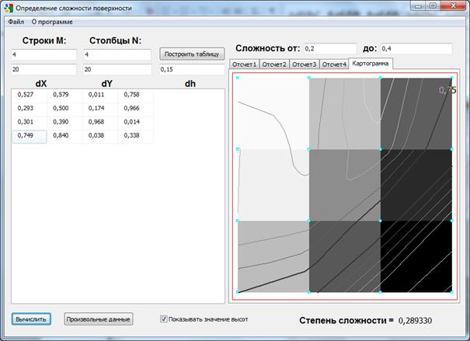
Task: Close the window
Action: [x=453, y=6]
